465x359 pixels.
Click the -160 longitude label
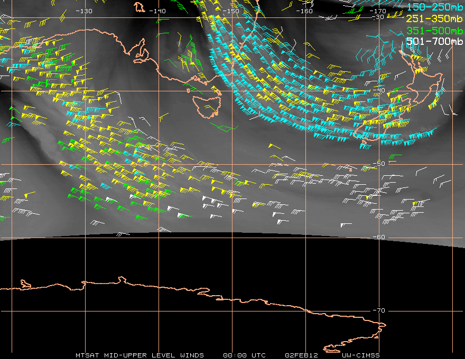[305, 11]
